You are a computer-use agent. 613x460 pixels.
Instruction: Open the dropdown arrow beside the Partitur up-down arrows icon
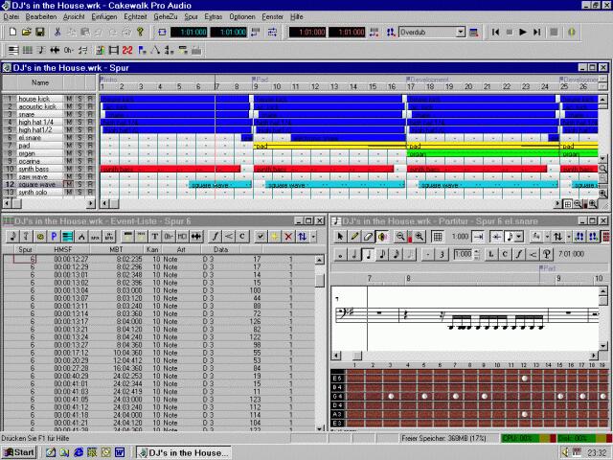point(568,237)
